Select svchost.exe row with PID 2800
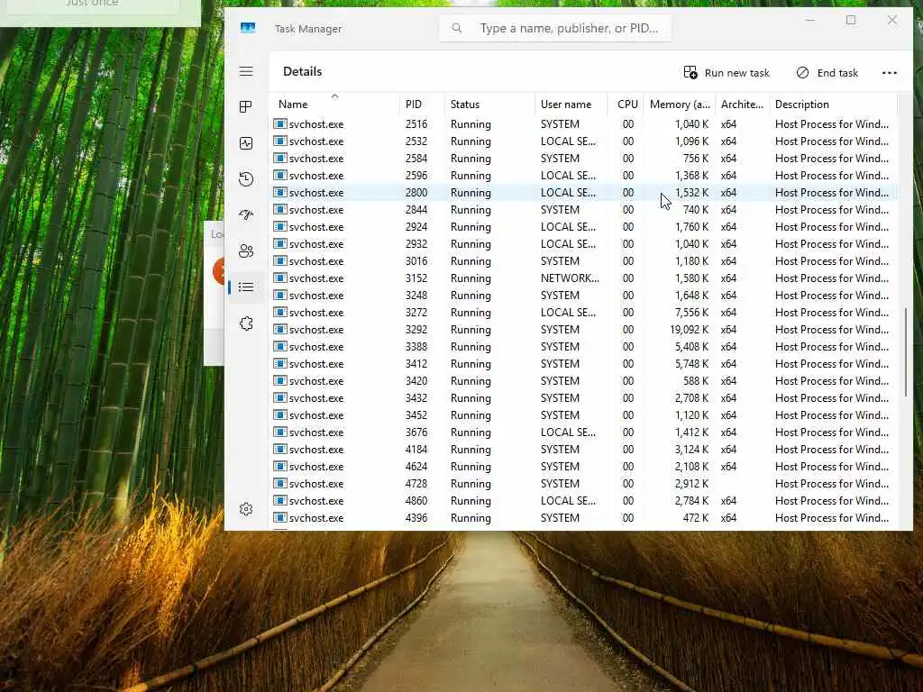The height and width of the screenshot is (692, 923). [x=584, y=193]
